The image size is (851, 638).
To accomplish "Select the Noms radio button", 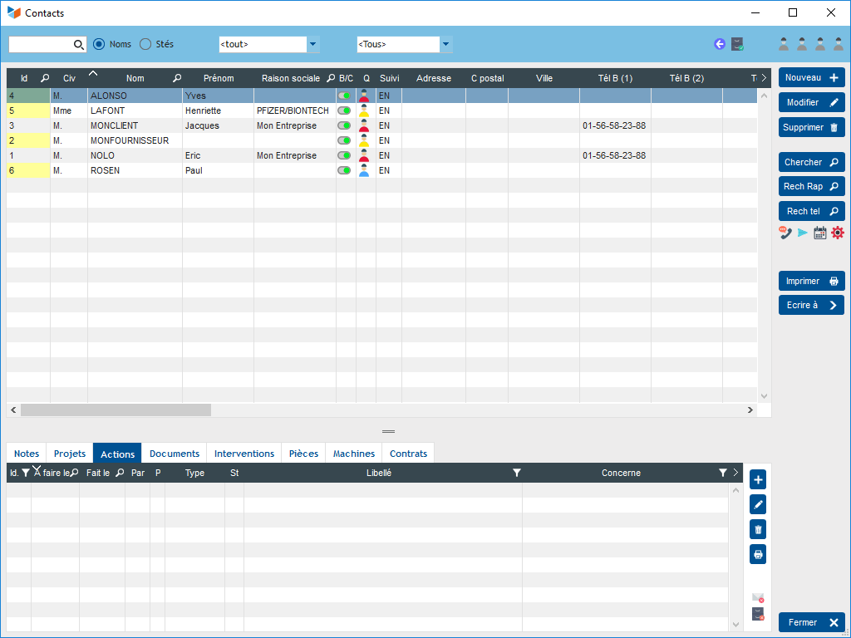I will pyautogui.click(x=99, y=44).
